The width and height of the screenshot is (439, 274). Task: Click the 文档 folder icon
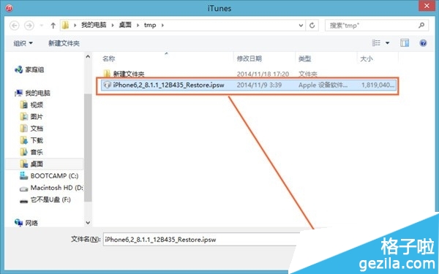point(24,129)
